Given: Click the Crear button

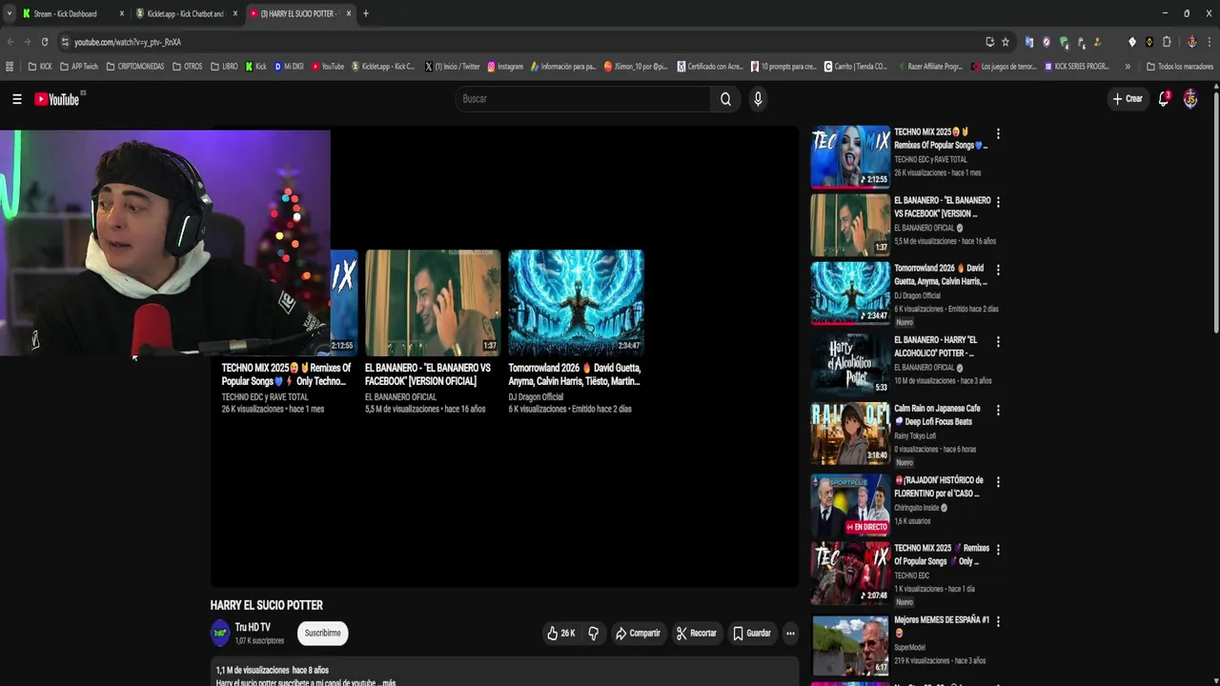Looking at the screenshot, I should pyautogui.click(x=1127, y=99).
